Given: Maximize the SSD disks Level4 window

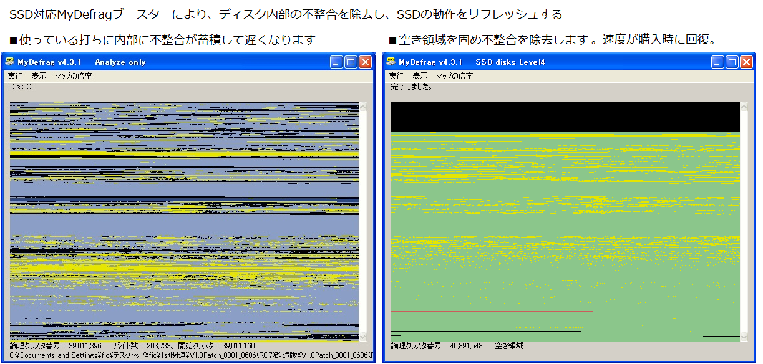Looking at the screenshot, I should (x=732, y=62).
